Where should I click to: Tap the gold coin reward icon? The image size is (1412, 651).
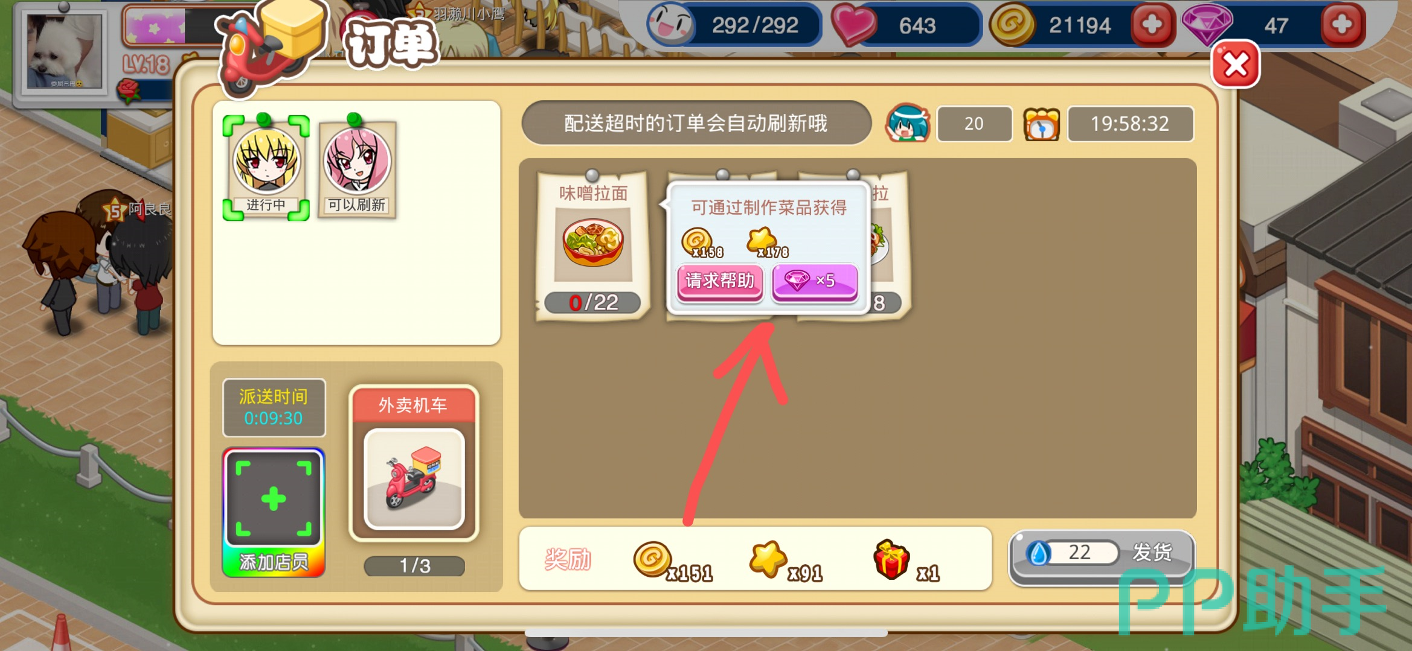(652, 559)
